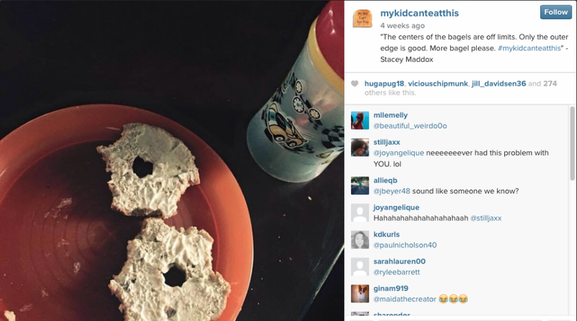Click allieqb's profile avatar
Viewport: 577px width, 321px height.
360,186
